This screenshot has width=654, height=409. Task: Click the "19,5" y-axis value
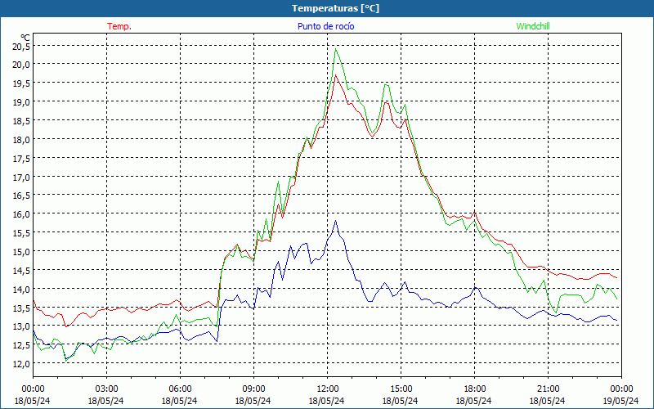click(x=21, y=83)
